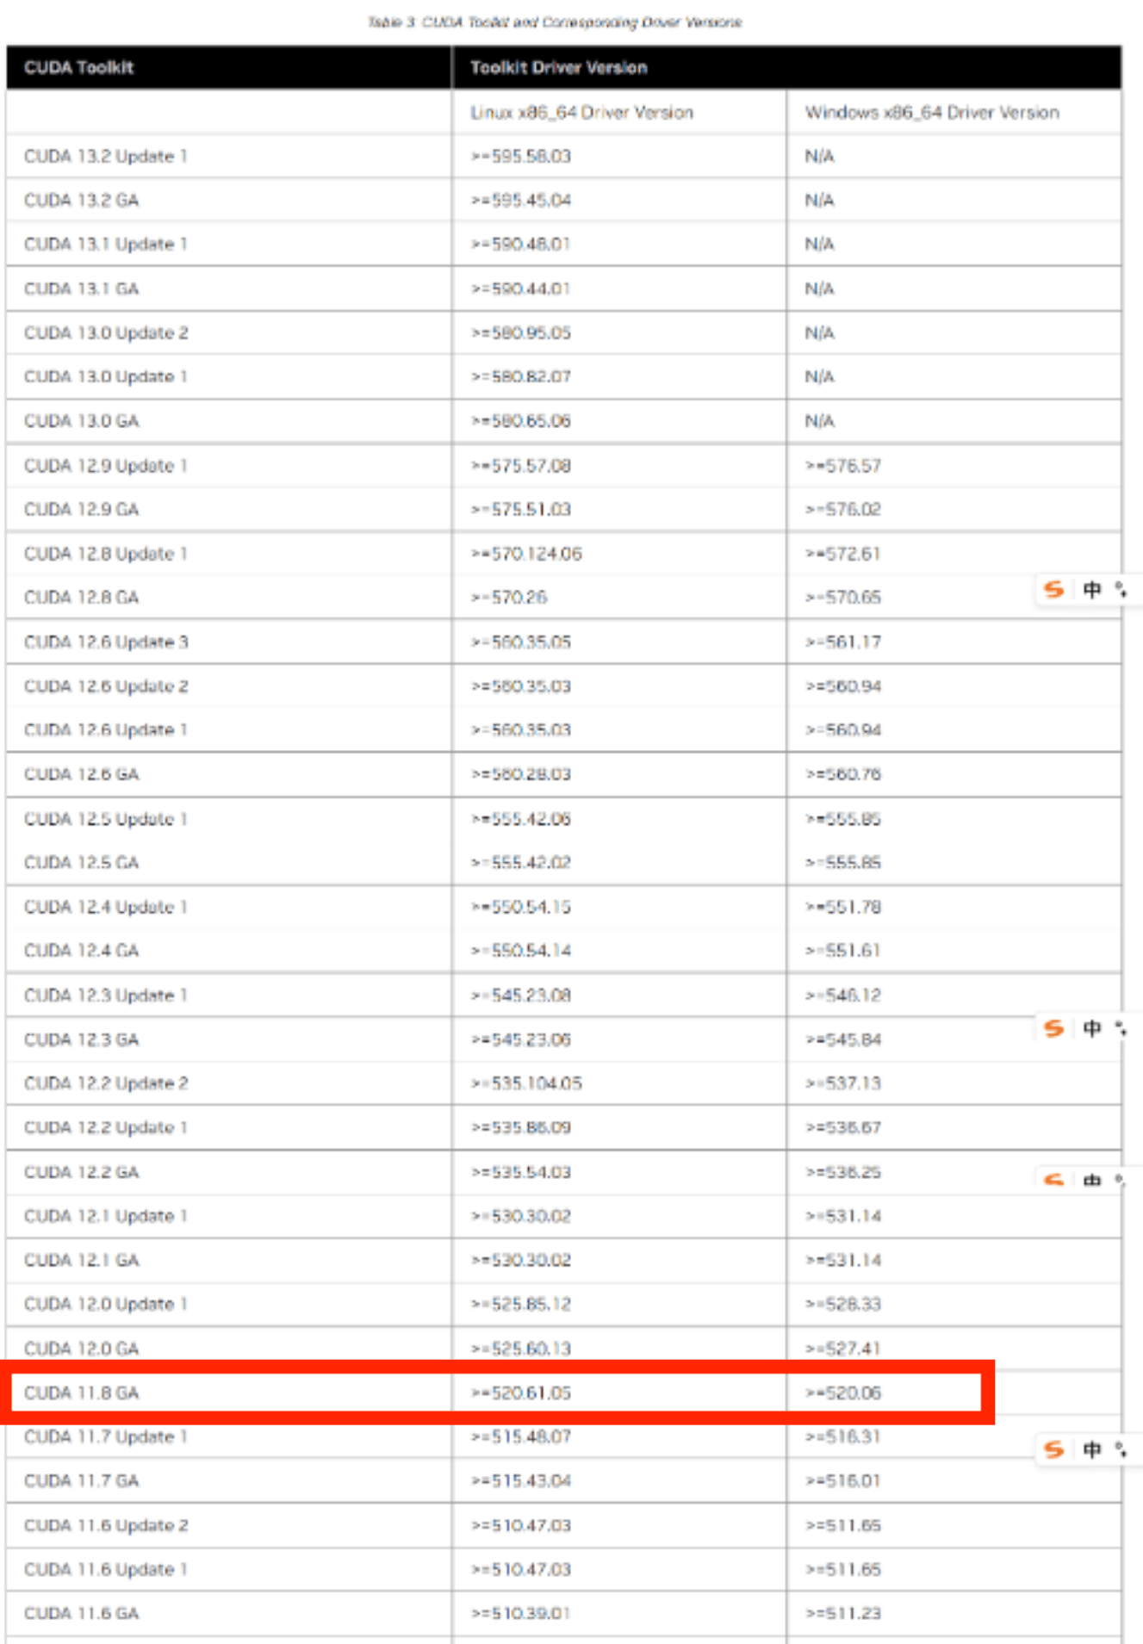Toggle 中 mode beside CUDA 11.7 Update 1 row

coord(1092,1449)
